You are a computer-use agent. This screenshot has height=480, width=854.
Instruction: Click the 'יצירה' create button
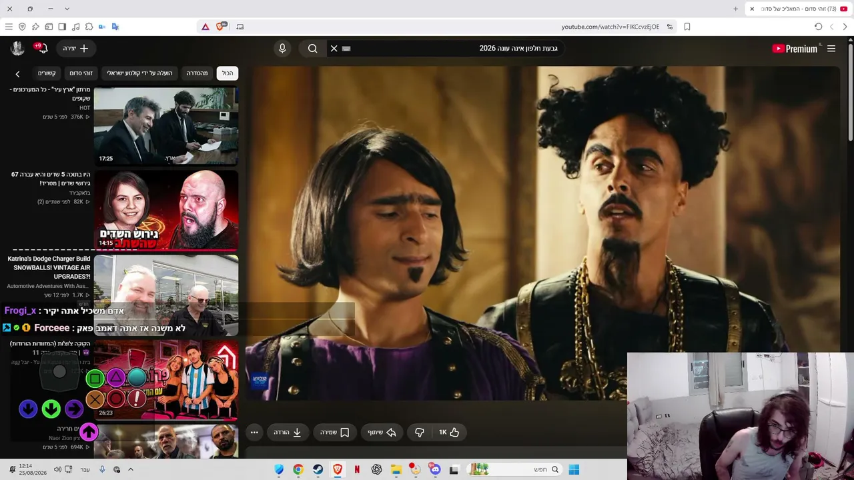pyautogui.click(x=75, y=49)
